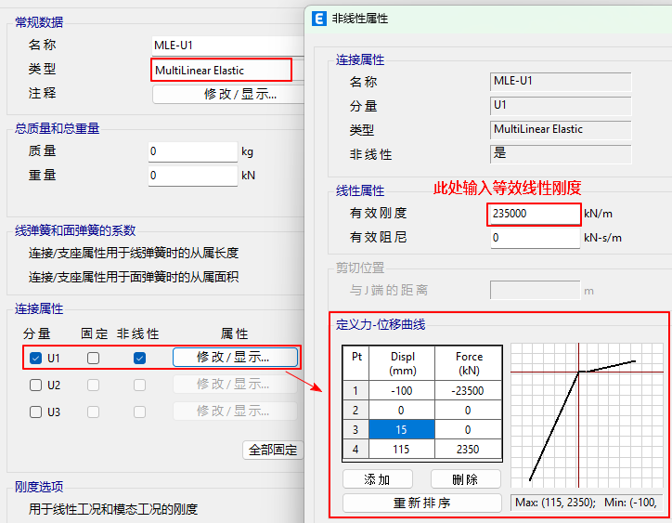The width and height of the screenshot is (672, 523).
Task: Click the row header Pt 4
Action: 355,450
